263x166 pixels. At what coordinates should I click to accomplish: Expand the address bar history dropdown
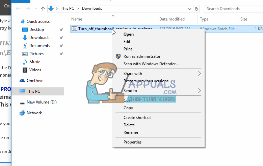pos(189,9)
